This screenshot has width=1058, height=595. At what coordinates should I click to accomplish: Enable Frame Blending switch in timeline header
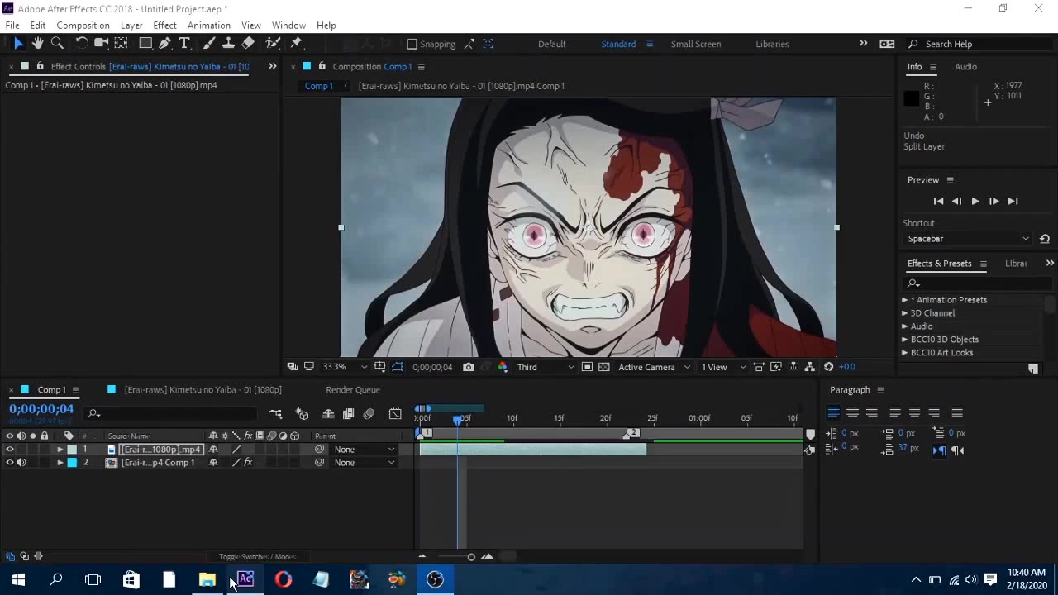(x=348, y=413)
